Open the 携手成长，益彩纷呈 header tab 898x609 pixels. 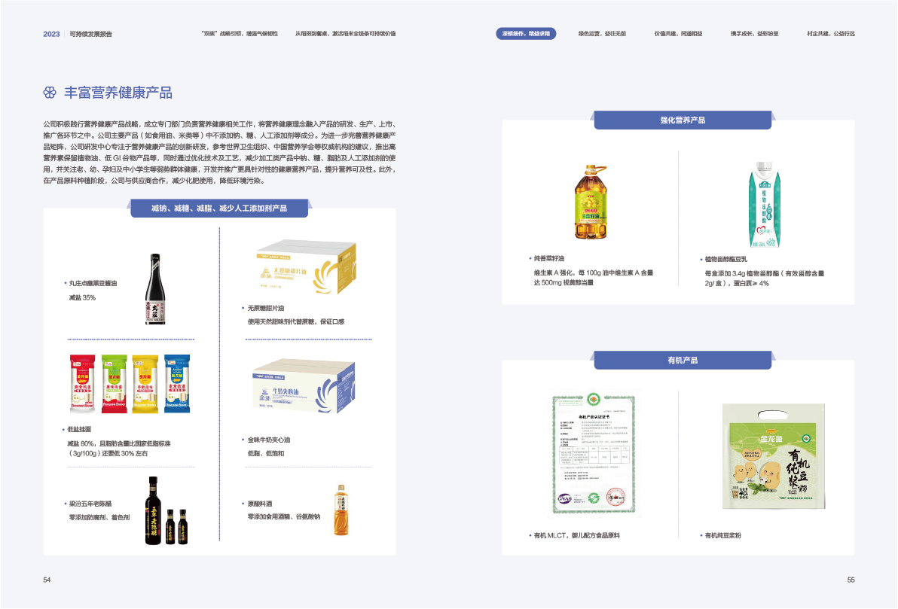pyautogui.click(x=754, y=34)
